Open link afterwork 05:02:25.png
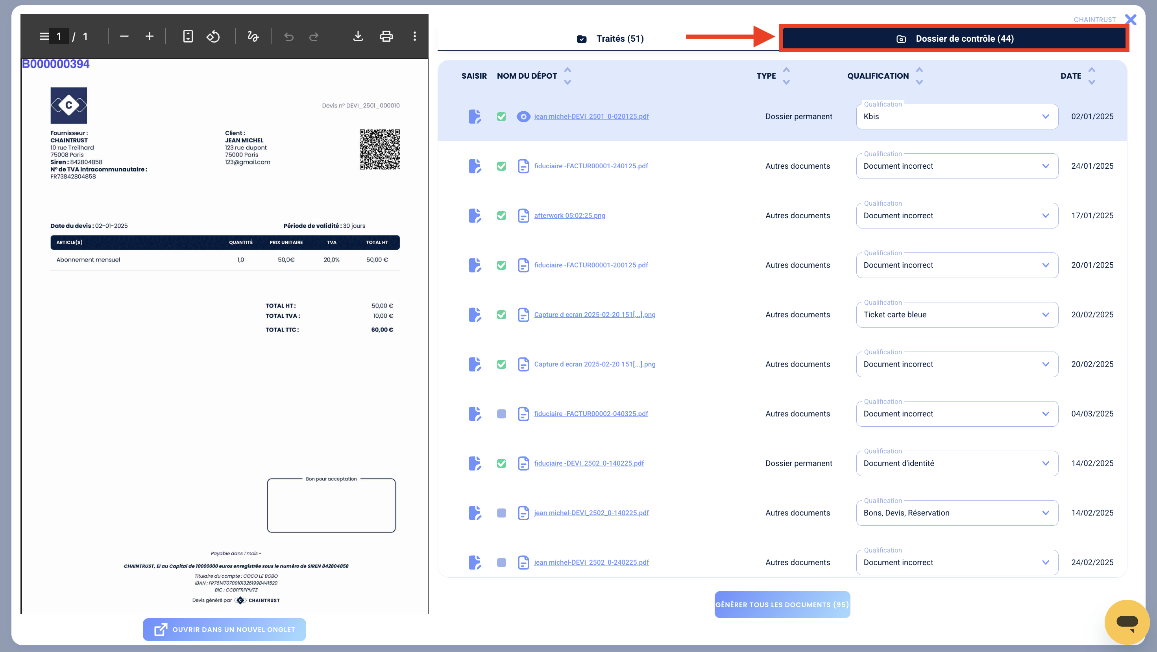The height and width of the screenshot is (652, 1157). 569,216
